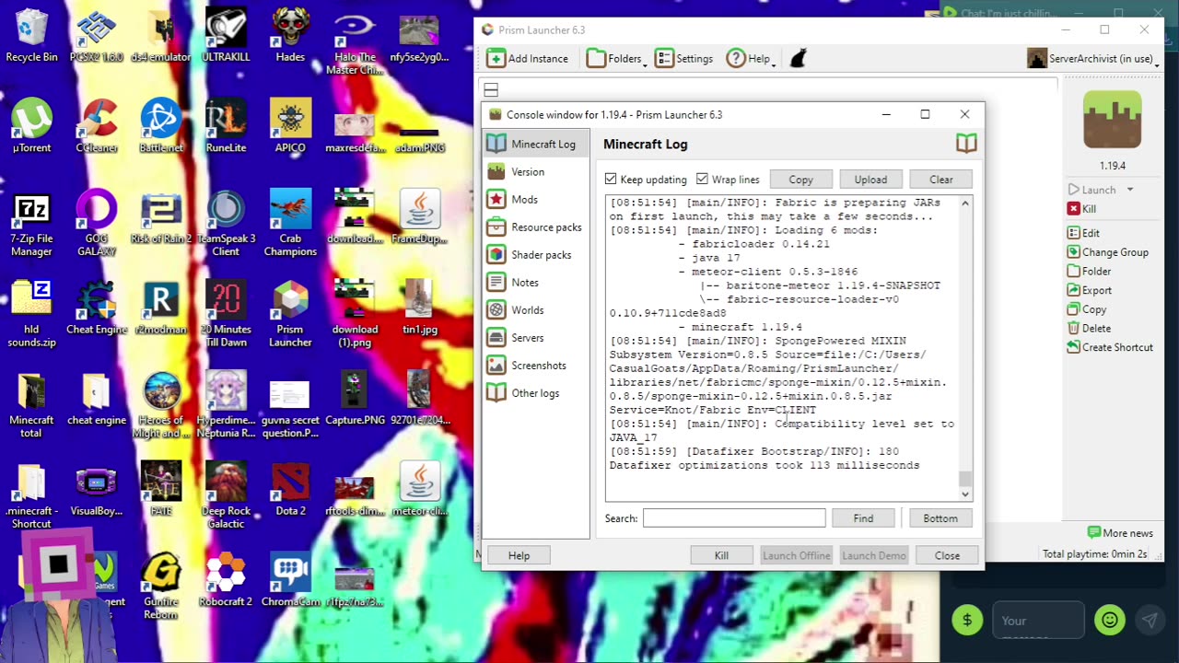Toggle the Wrap lines checkbox
1179x663 pixels.
pyautogui.click(x=729, y=180)
